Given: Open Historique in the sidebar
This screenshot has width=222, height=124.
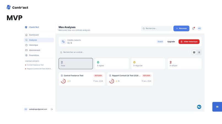Looking at the screenshot, I should [x=39, y=45].
